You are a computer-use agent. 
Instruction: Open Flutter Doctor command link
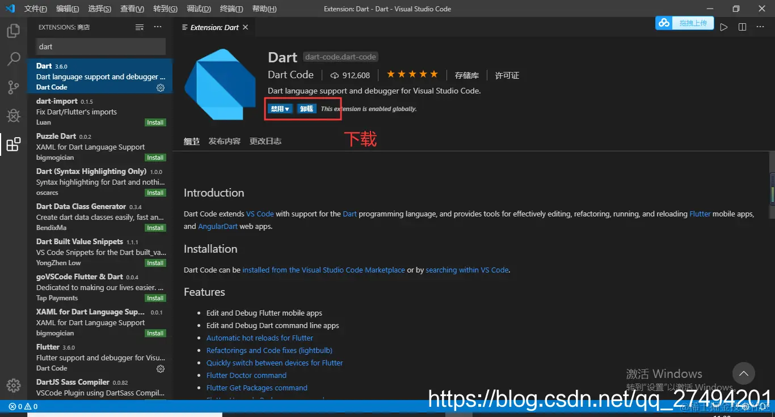click(x=246, y=376)
